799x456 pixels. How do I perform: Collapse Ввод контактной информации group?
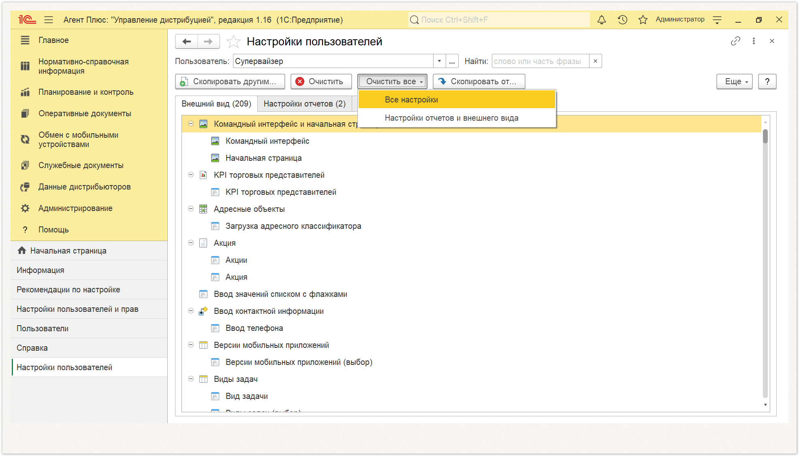point(191,311)
